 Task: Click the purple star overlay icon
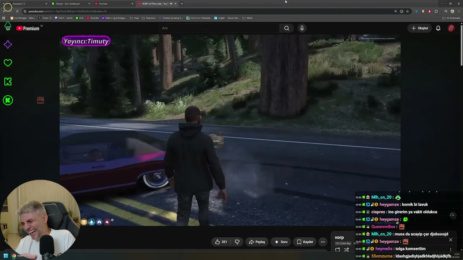click(8, 44)
